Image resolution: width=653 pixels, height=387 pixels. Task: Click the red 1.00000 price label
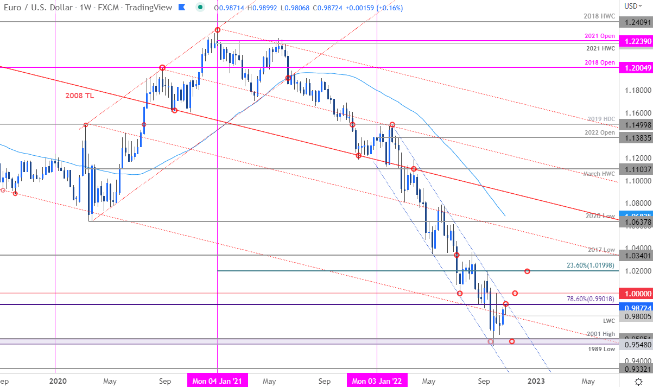[x=636, y=293]
